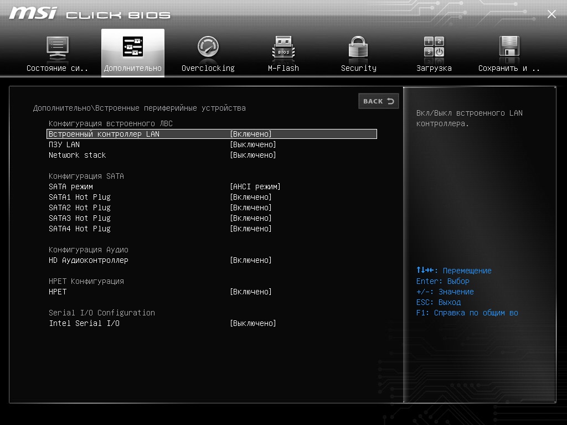Open the Сохранить и выход floppy icon
567x425 pixels.
(x=509, y=46)
